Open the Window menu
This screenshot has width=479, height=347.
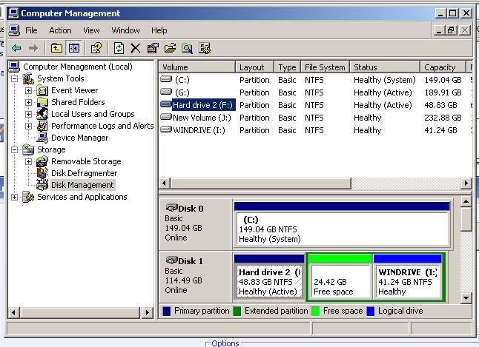point(125,30)
